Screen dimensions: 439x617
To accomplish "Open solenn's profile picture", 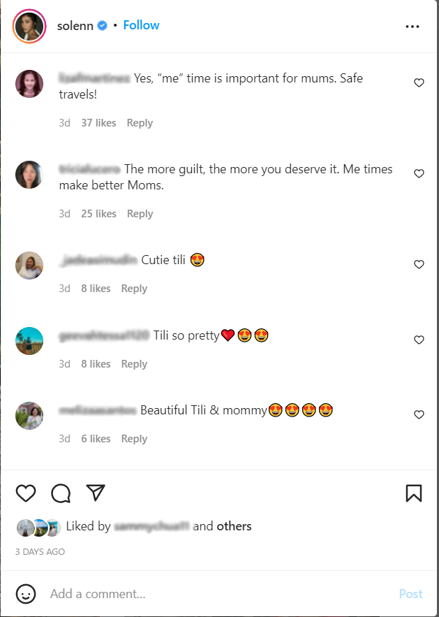I will [x=29, y=26].
